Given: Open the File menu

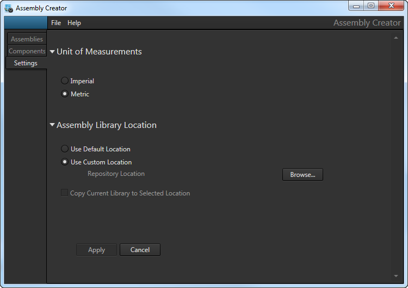Looking at the screenshot, I should pyautogui.click(x=56, y=23).
